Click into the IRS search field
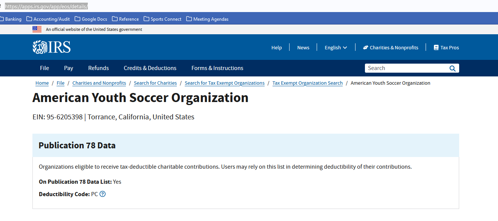Viewport: 498px width, 221px height. tap(405, 68)
